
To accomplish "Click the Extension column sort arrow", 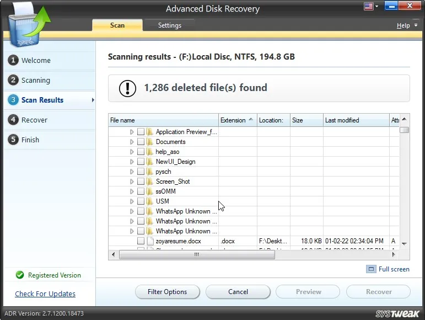I will tap(251, 119).
